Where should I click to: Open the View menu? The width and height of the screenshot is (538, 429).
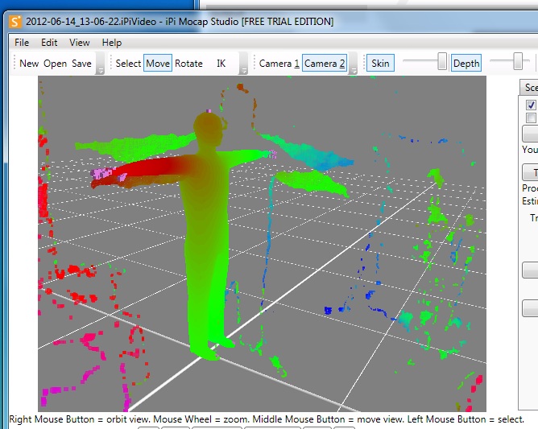click(79, 43)
